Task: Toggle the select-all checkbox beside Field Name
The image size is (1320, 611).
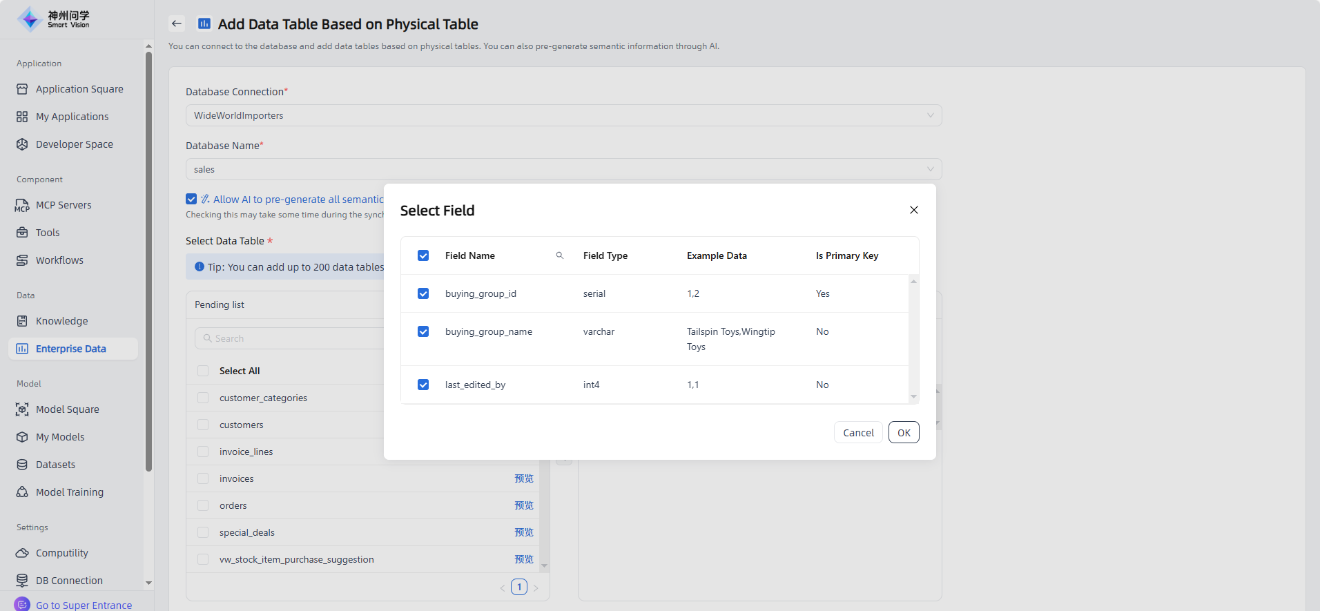Action: tap(423, 255)
